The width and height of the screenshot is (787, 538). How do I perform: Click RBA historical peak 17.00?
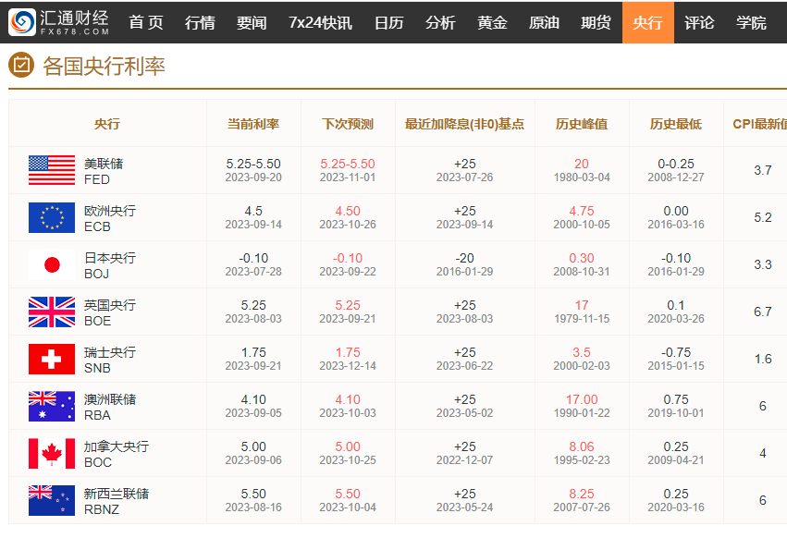(582, 399)
